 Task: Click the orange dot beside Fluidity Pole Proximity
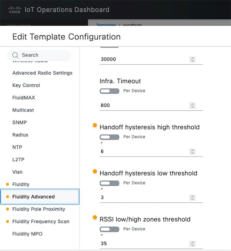[7, 209]
